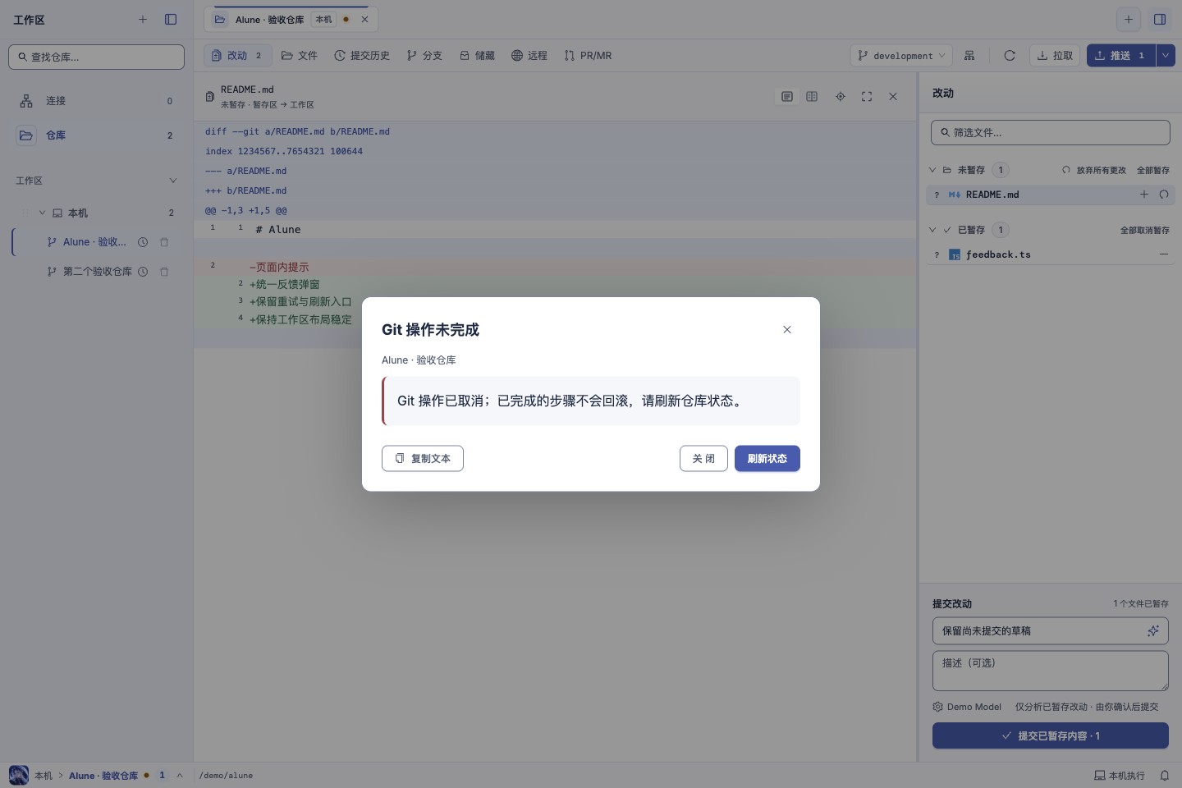The height and width of the screenshot is (788, 1182).
Task: Open a new tab with the top-right plus icon
Action: (x=1129, y=19)
